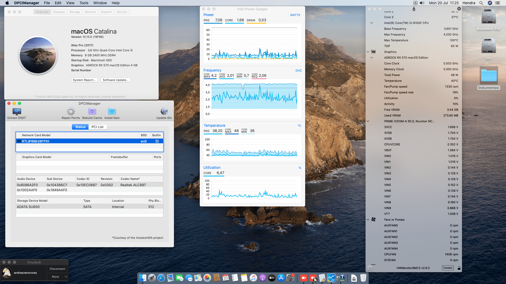Click Intel Power Gadget icon in the Dock
The image size is (506, 284).
point(331,278)
